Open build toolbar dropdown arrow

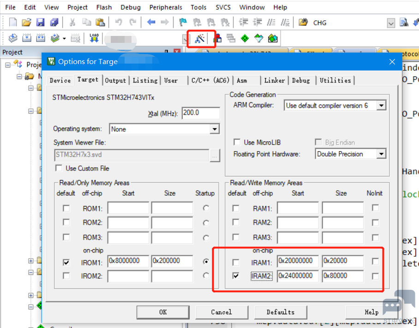64,39
